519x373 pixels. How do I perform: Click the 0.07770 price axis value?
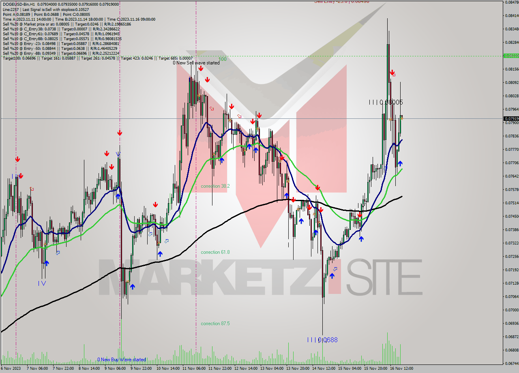pyautogui.click(x=512, y=149)
